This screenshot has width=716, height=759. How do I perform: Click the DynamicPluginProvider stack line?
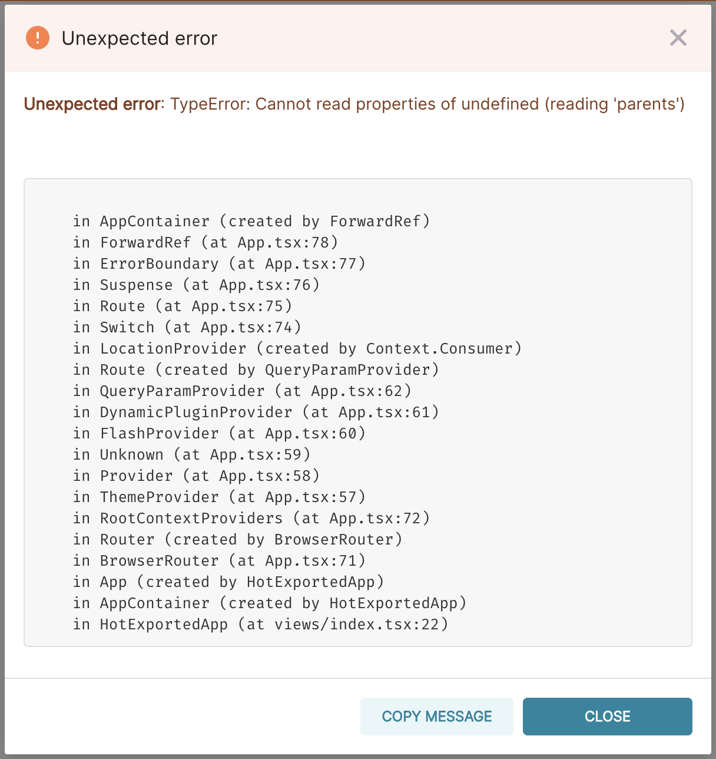click(256, 412)
